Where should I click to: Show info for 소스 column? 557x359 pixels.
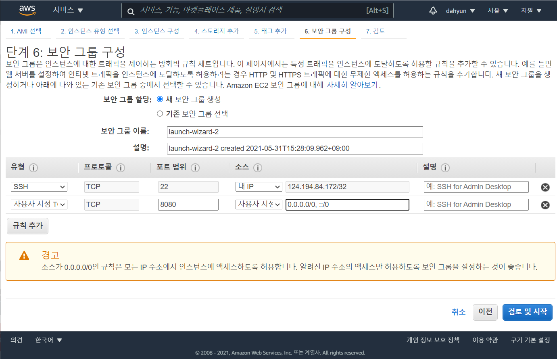point(258,168)
